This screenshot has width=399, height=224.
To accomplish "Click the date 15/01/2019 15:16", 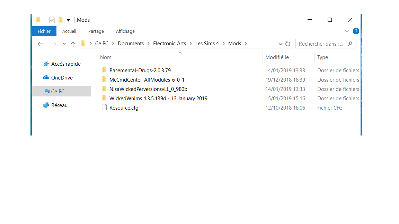I will click(x=285, y=99).
